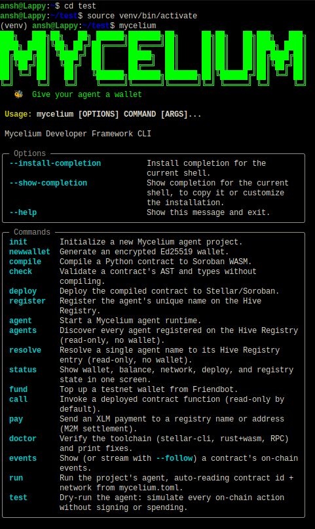Click the resolve command name
Image resolution: width=315 pixels, height=529 pixels.
26,350
